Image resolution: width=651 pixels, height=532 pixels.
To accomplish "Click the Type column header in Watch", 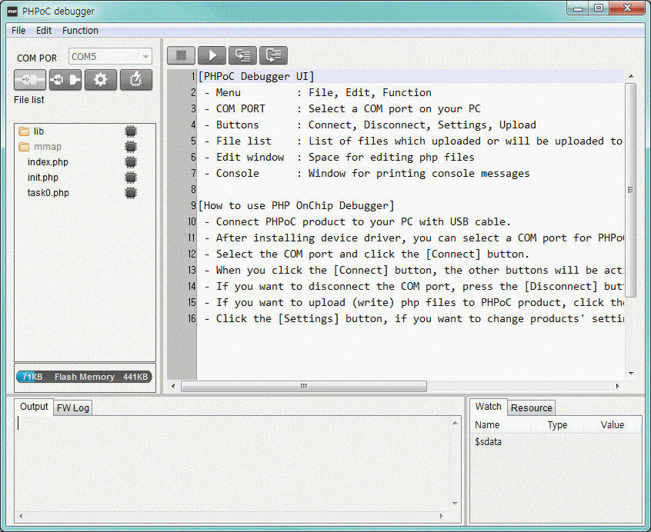I will coord(557,425).
